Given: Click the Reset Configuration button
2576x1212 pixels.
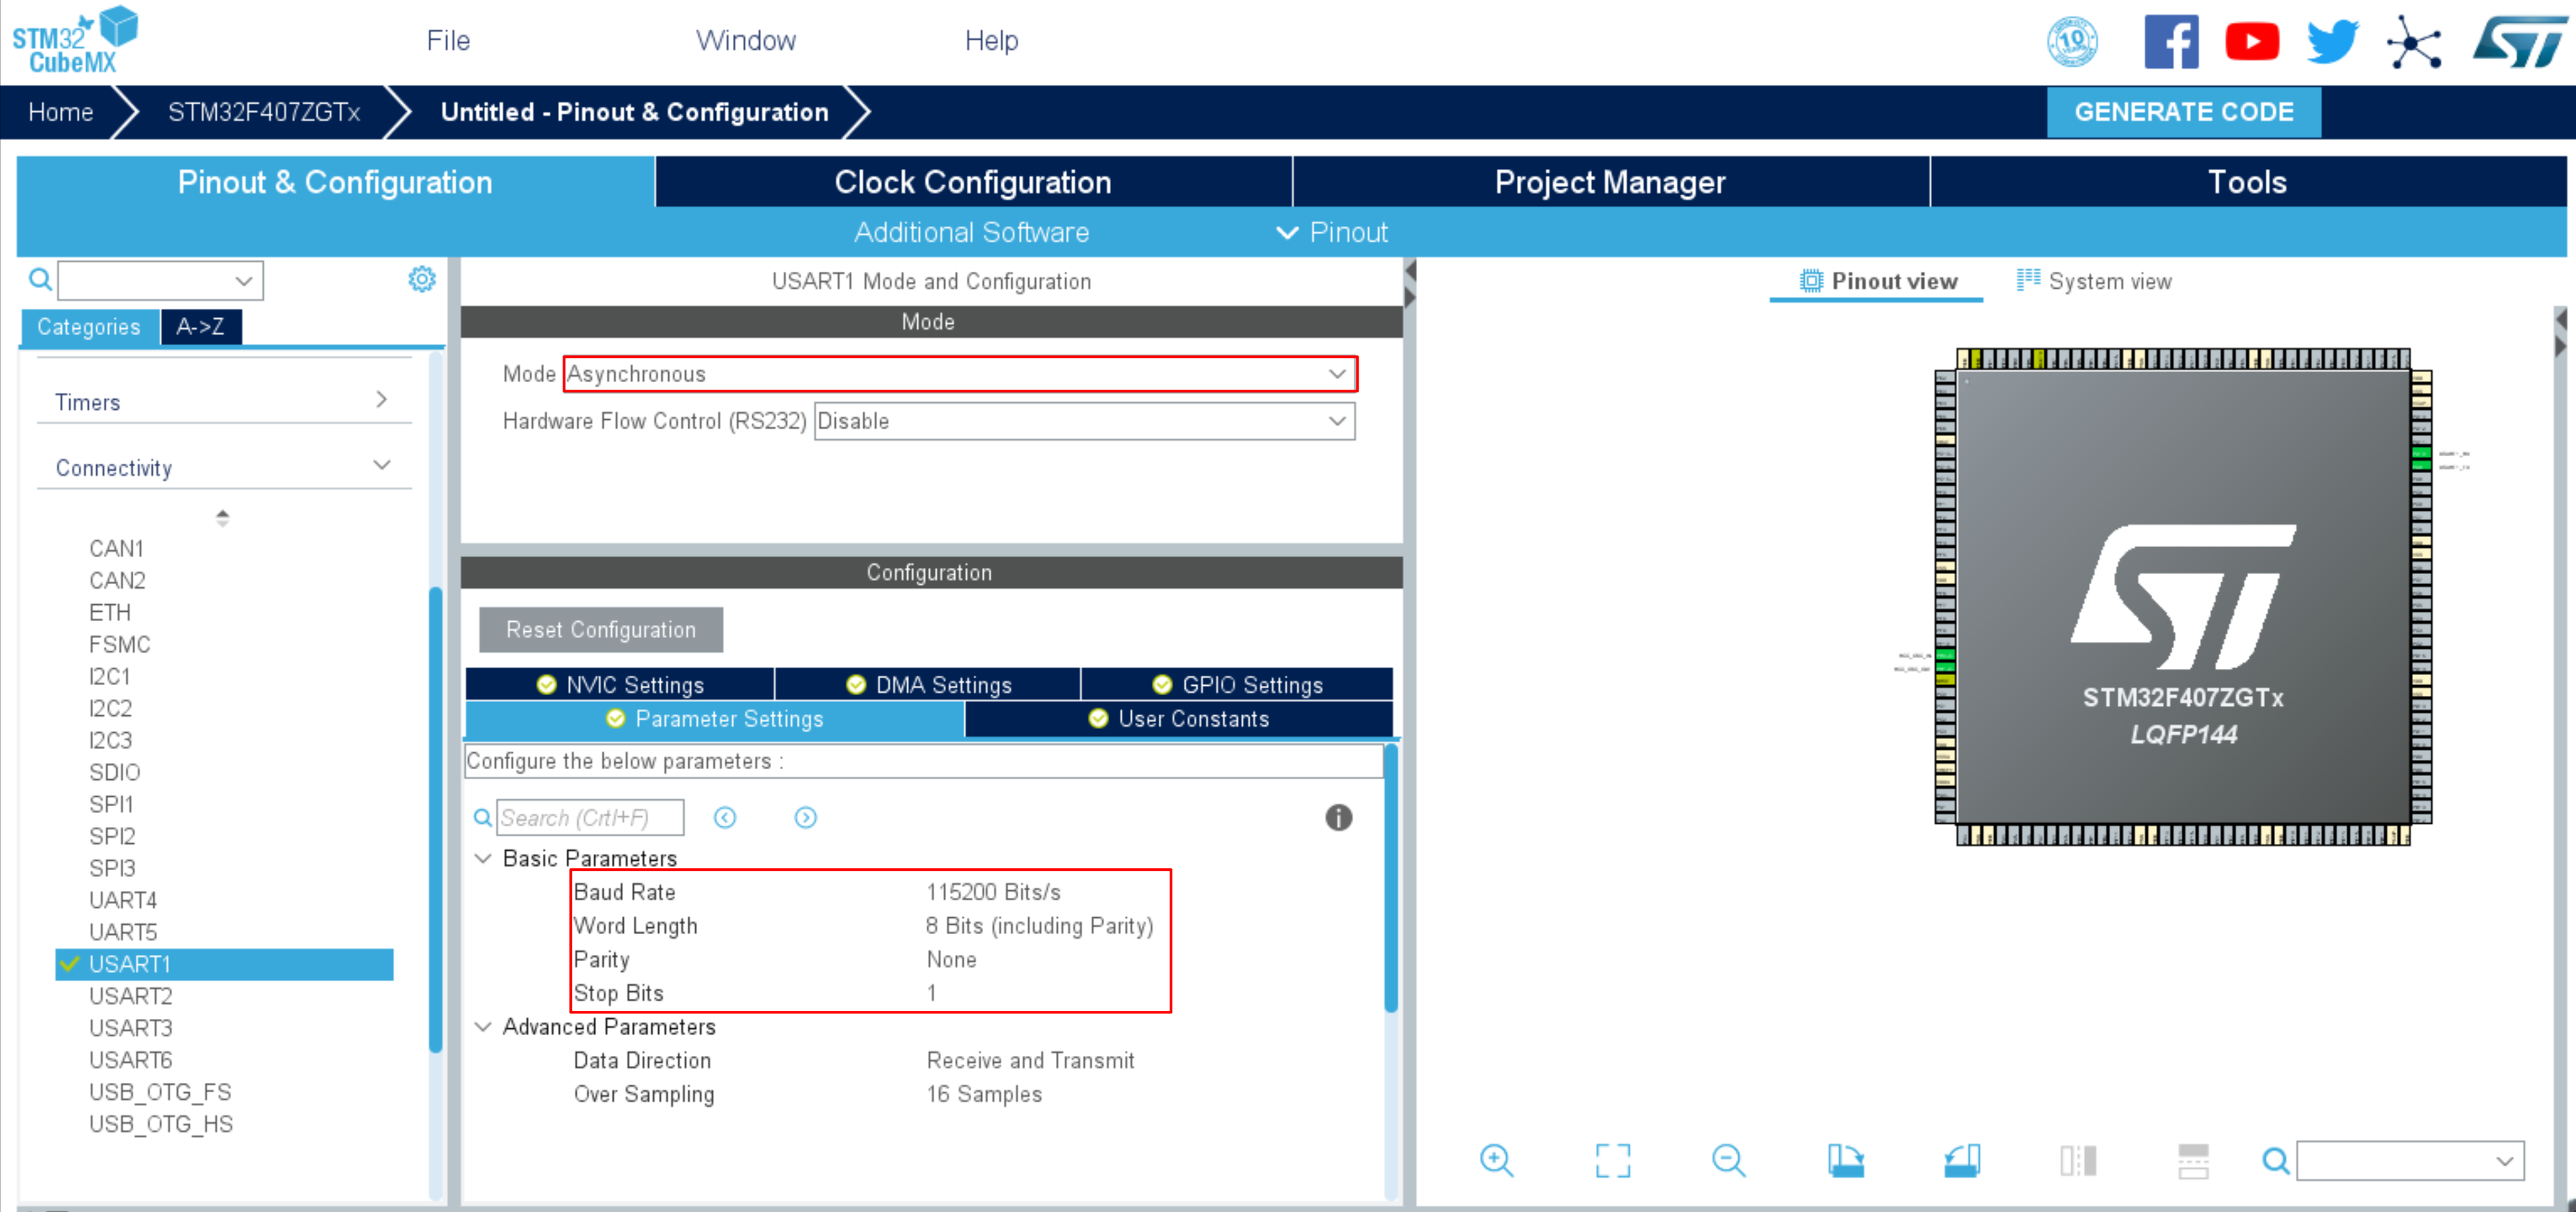Looking at the screenshot, I should pos(600,630).
